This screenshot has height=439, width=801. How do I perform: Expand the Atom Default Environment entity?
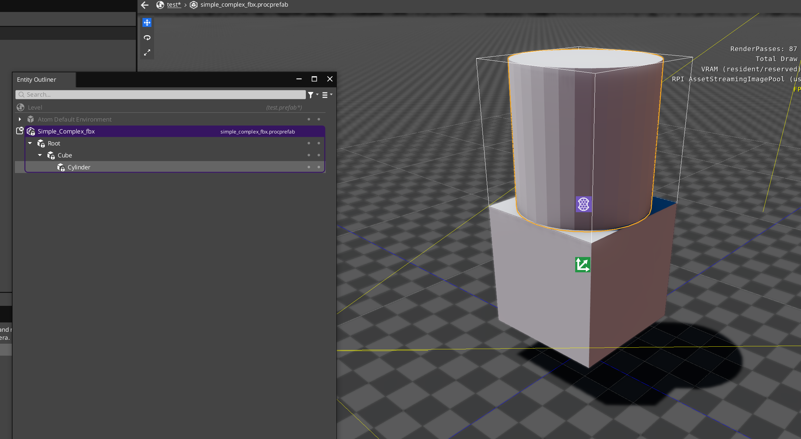20,119
